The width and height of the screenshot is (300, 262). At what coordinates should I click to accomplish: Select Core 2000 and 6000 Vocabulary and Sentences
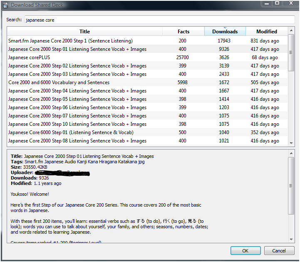click(59, 82)
